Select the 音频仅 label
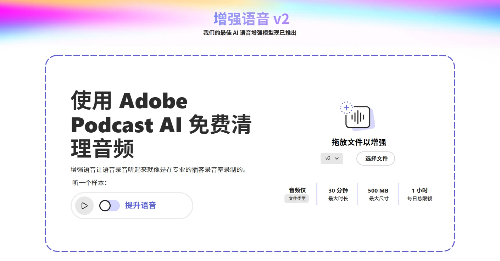Image resolution: width=500 pixels, height=261 pixels. pyautogui.click(x=297, y=190)
